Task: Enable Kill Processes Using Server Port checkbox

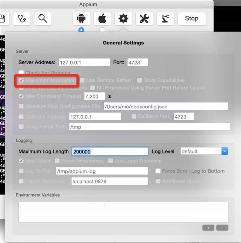Action: click(92, 88)
